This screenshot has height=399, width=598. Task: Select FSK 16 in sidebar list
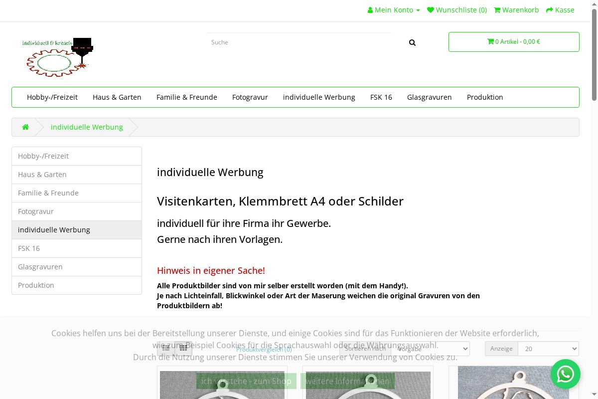pyautogui.click(x=77, y=248)
